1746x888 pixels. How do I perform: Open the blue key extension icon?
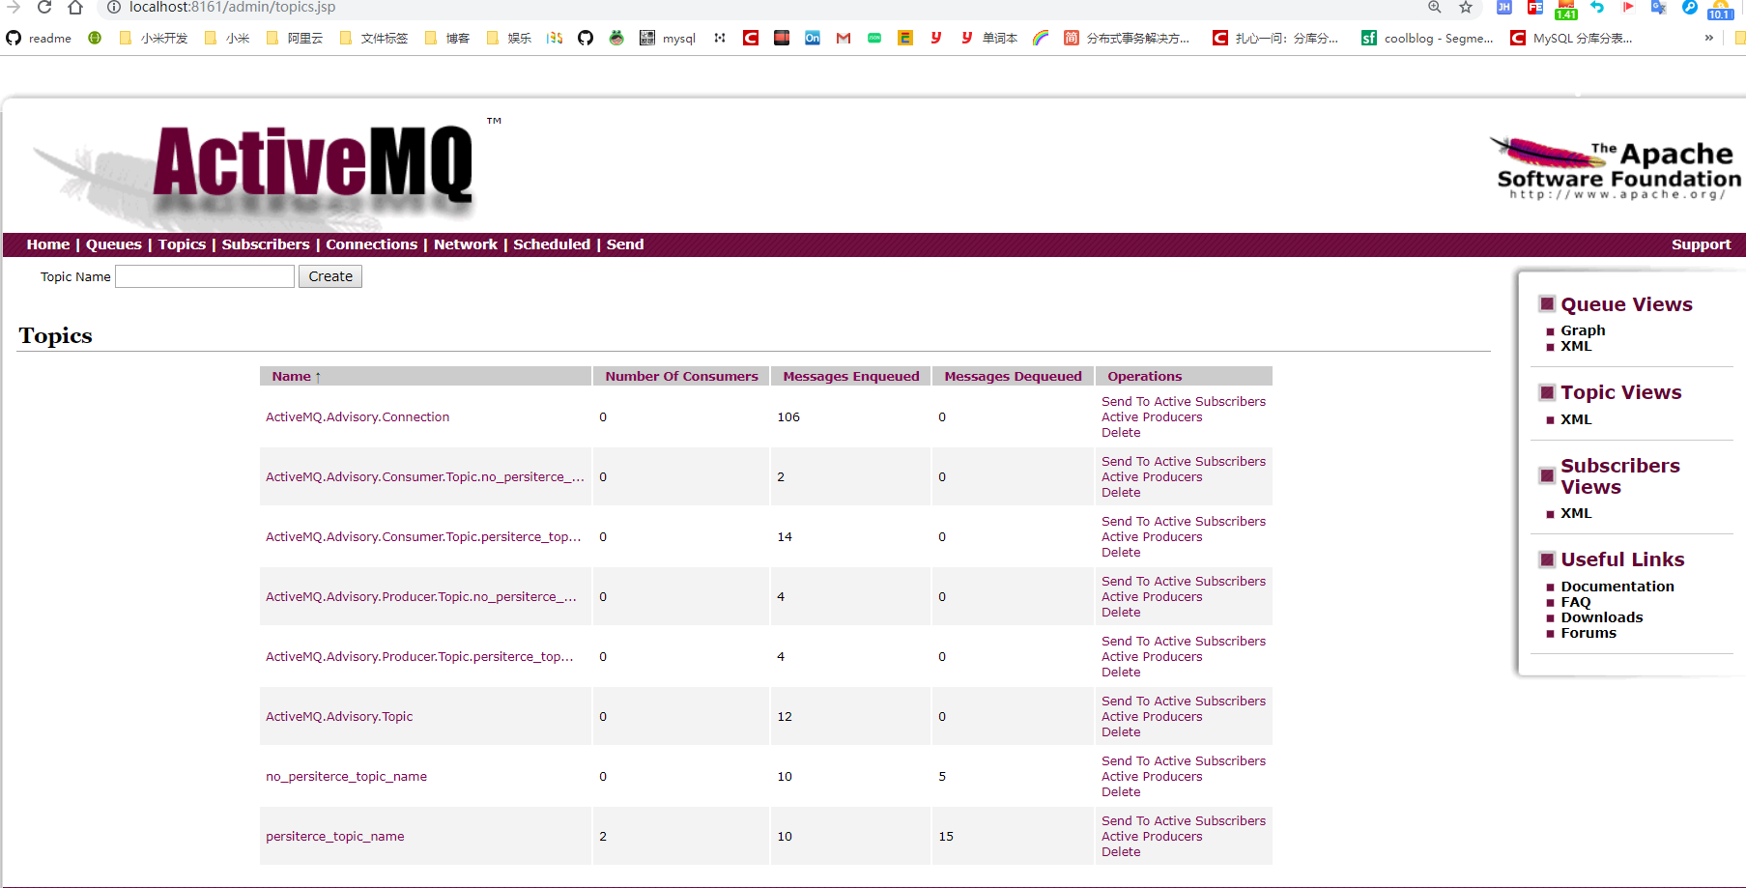[1690, 7]
